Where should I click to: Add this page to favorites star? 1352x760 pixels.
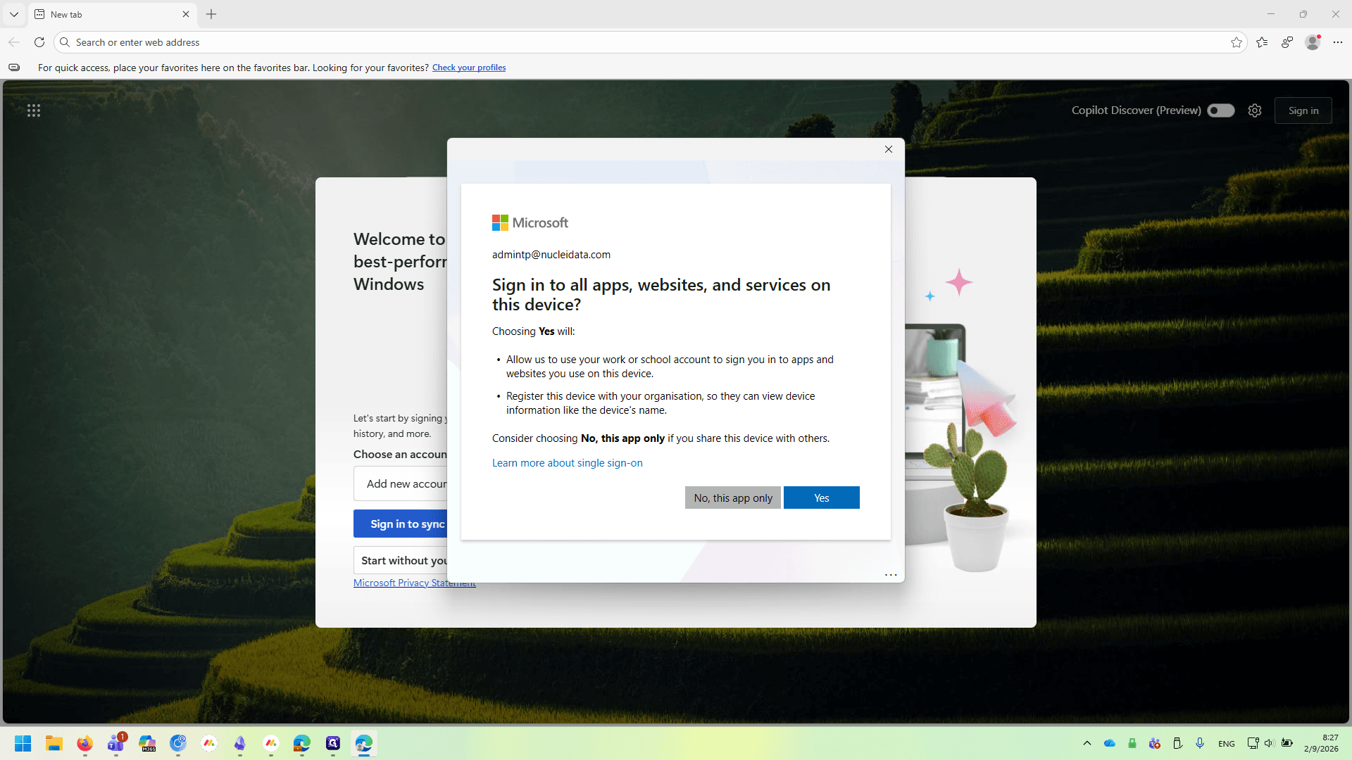pyautogui.click(x=1237, y=42)
